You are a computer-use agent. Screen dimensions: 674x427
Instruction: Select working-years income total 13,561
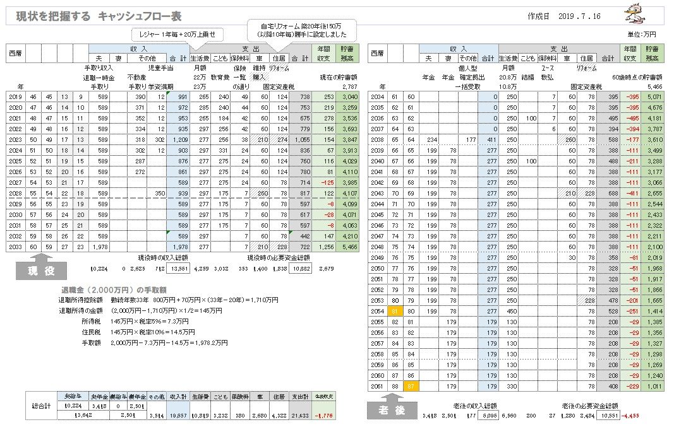coord(179,269)
